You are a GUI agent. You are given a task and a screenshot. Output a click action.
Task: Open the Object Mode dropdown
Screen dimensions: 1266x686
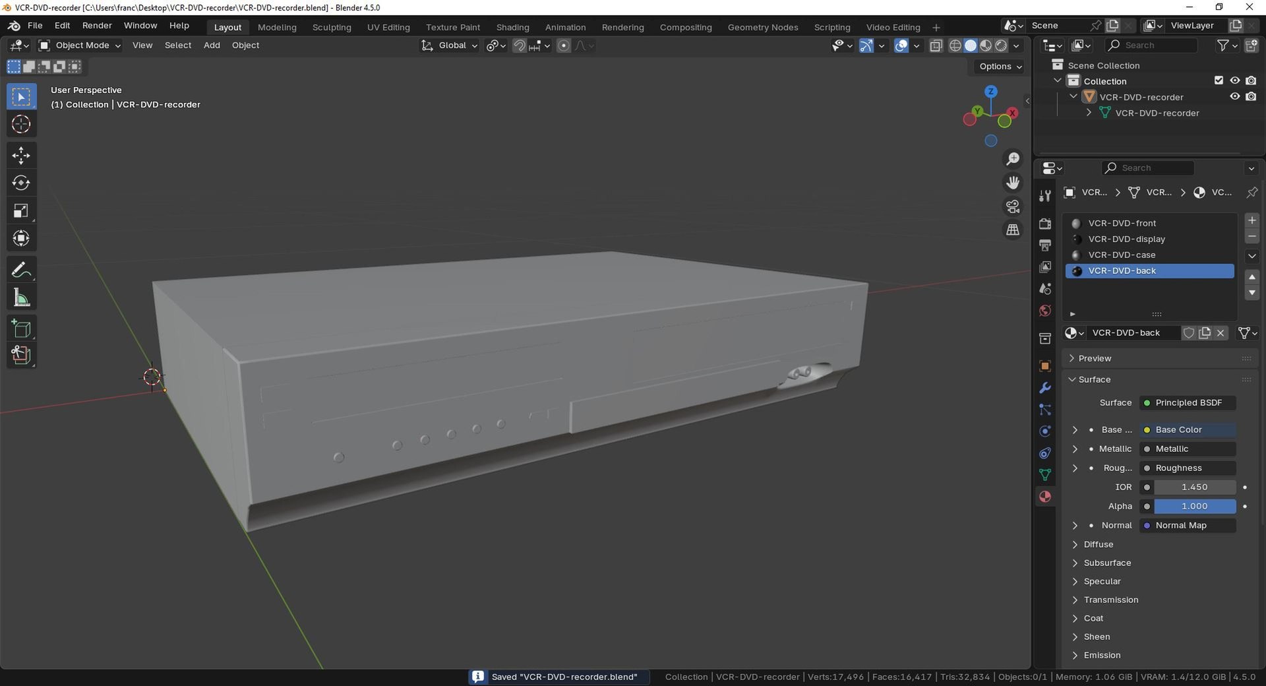tap(80, 46)
